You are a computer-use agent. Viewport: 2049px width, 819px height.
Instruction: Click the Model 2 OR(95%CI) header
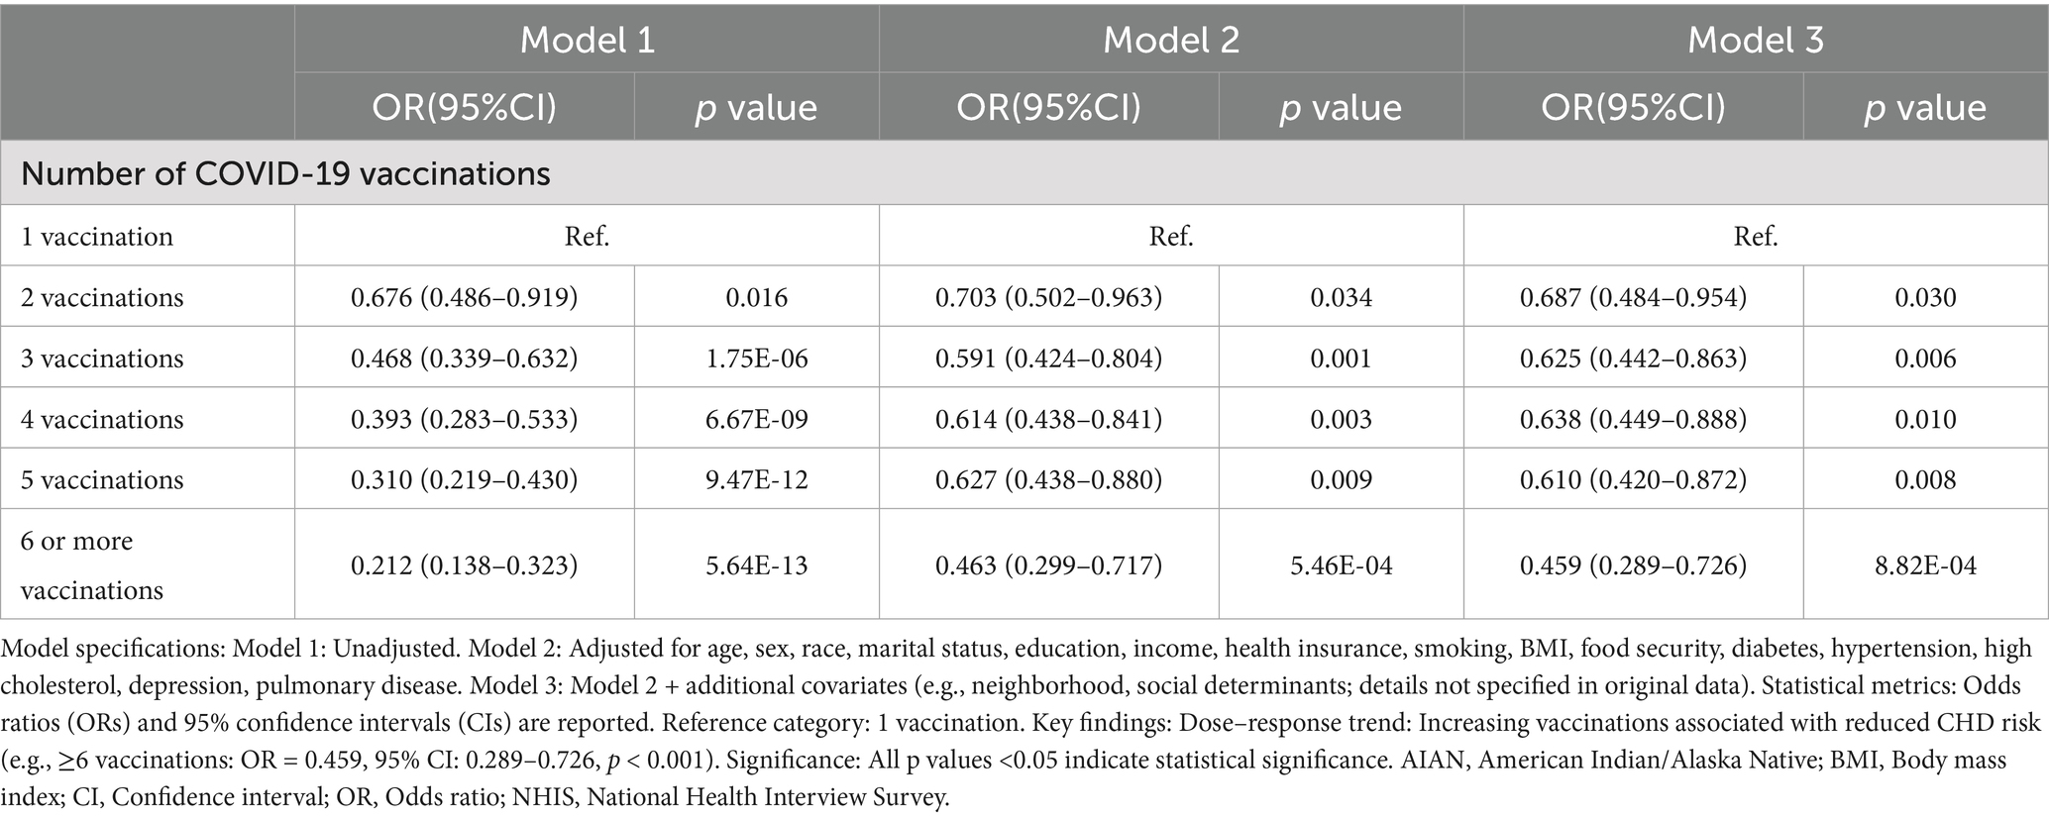click(1048, 107)
